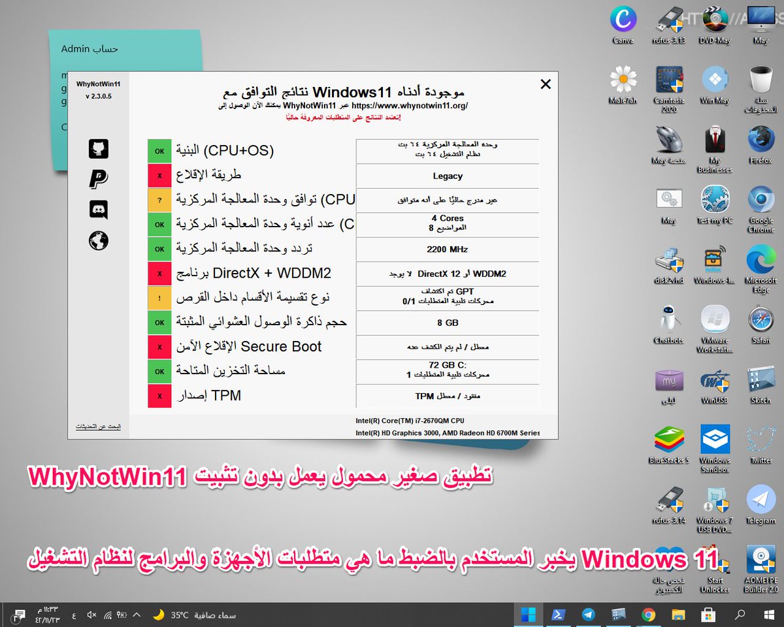This screenshot has width=784, height=627.
Task: Open the BlueStacks 5 desktop icon
Action: 669,444
